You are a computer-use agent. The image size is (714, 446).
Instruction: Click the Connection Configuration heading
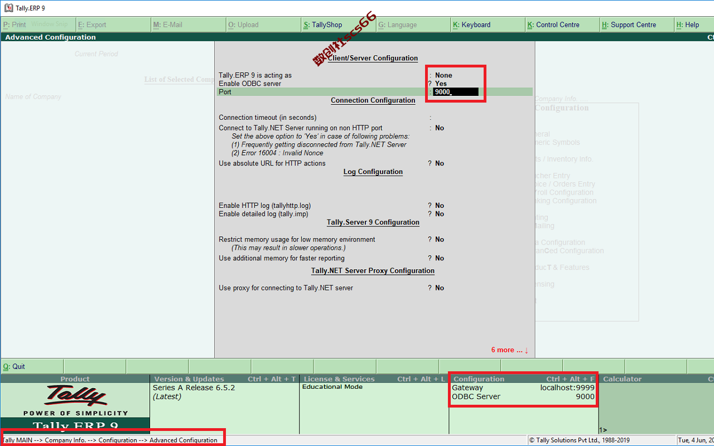[373, 100]
